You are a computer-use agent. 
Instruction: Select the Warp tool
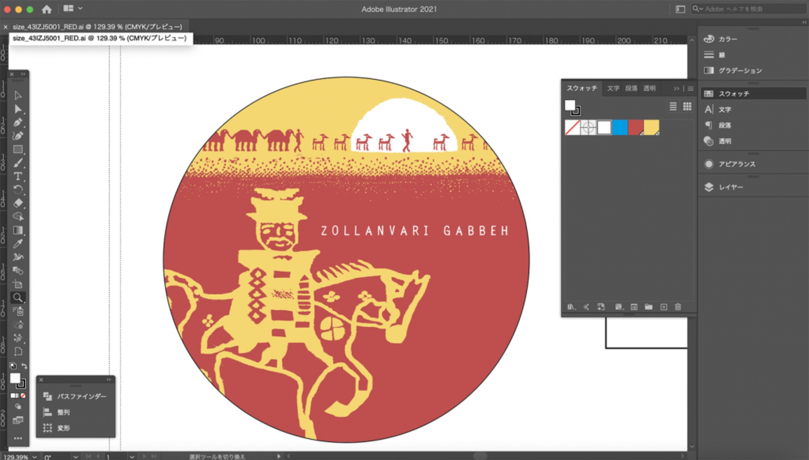(x=18, y=257)
